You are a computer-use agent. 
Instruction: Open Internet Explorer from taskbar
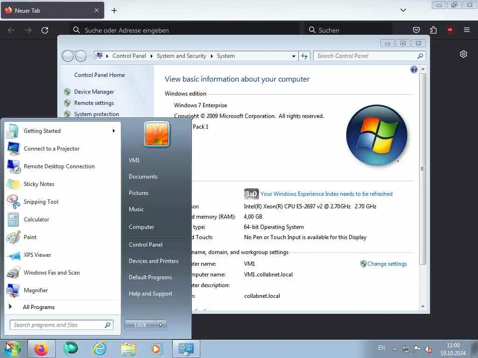(100, 349)
